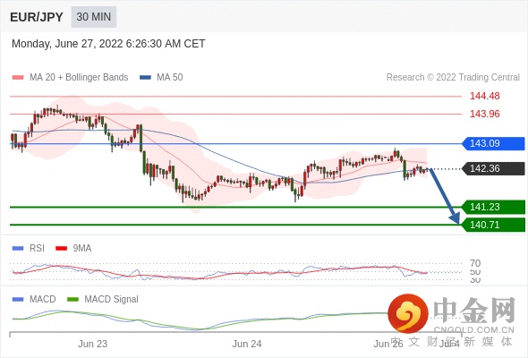Image resolution: width=528 pixels, height=358 pixels.
Task: Click the green MACD Signal legend swatch
Action: coord(72,300)
